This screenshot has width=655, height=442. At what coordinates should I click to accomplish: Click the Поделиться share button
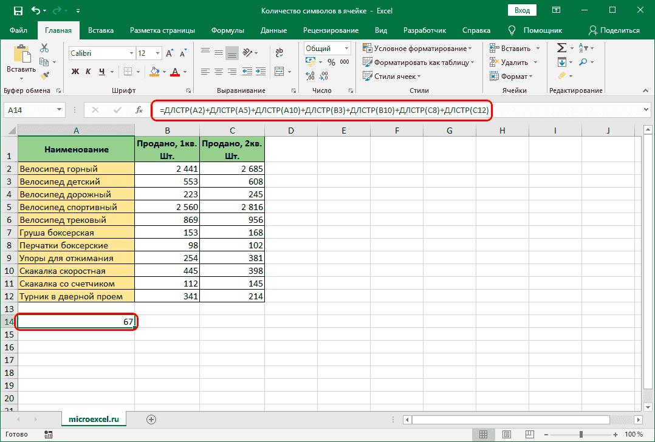(614, 30)
